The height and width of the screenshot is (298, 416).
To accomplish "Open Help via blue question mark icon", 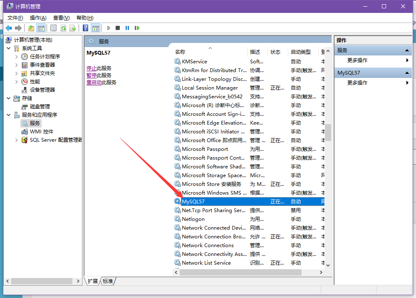I will (x=85, y=28).
